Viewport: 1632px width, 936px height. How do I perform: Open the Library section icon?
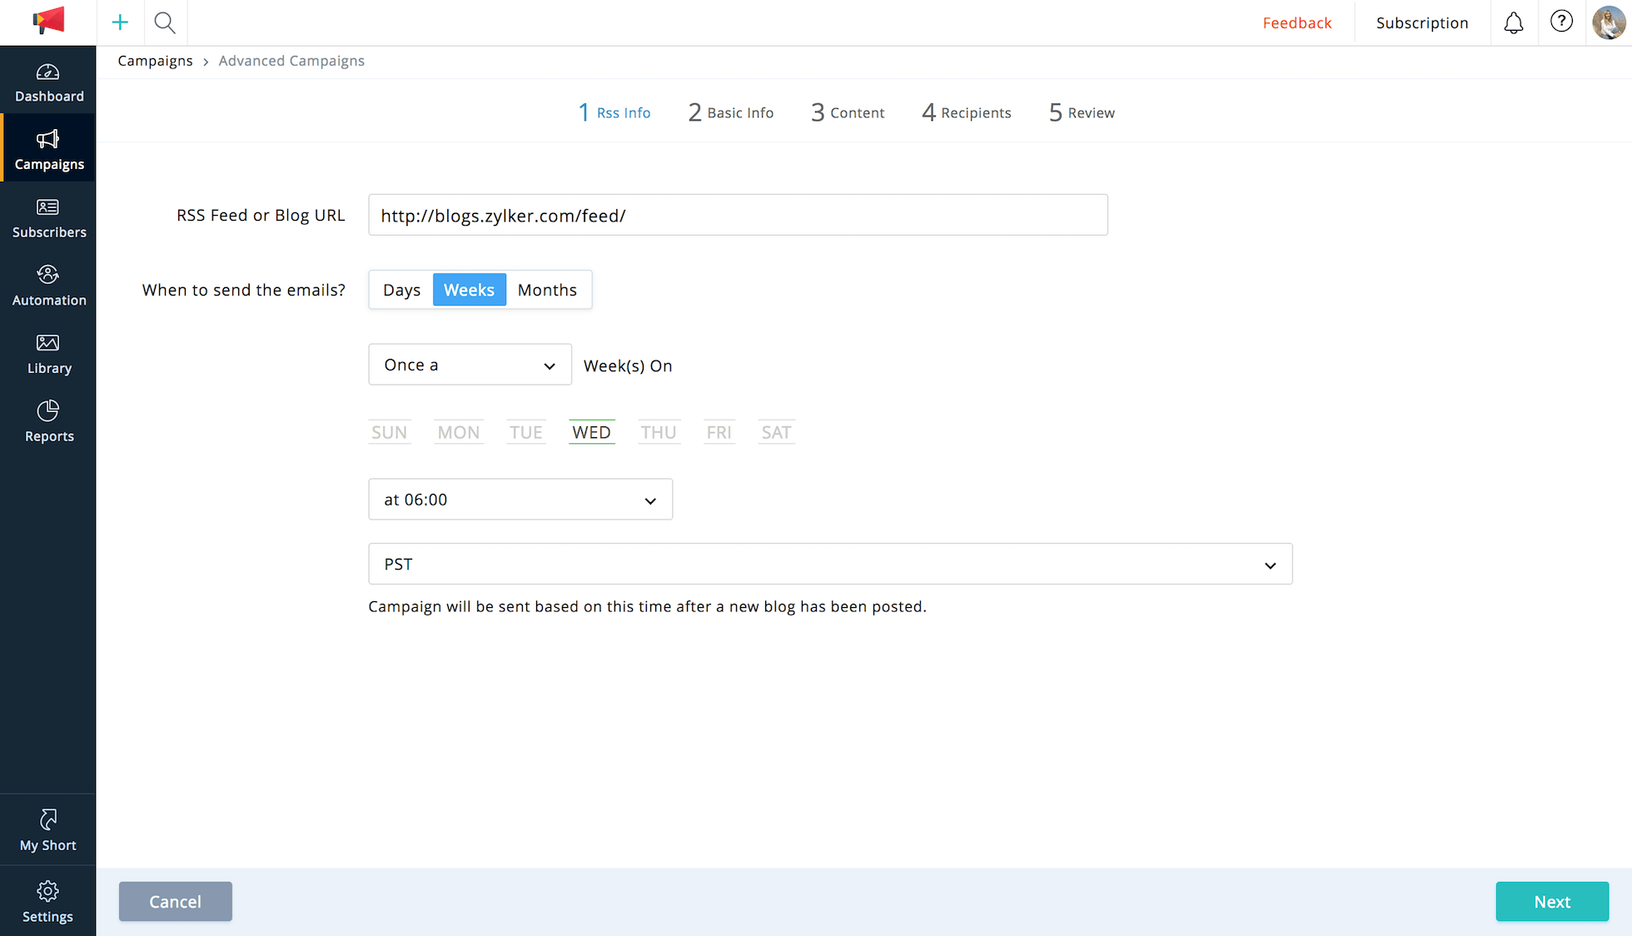click(x=48, y=354)
